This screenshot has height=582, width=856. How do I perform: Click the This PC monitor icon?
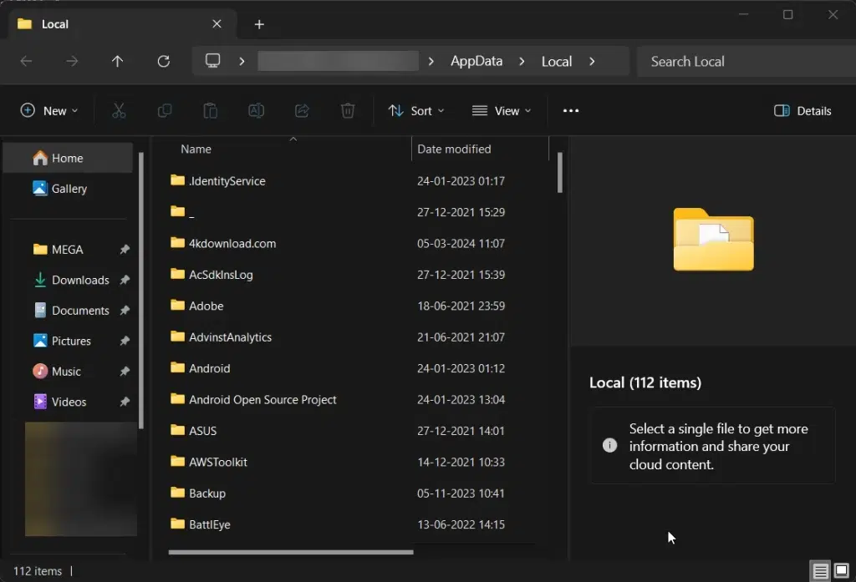212,61
